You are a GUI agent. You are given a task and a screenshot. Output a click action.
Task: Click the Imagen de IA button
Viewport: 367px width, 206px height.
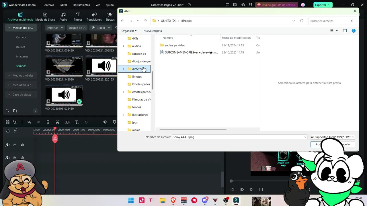[77, 28]
